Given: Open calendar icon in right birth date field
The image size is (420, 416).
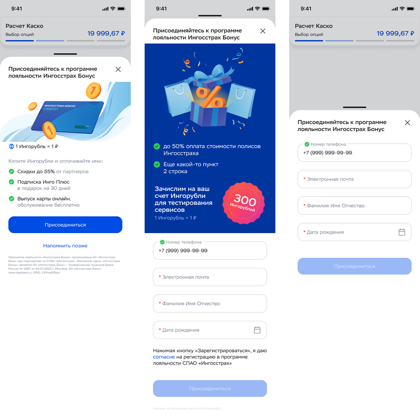Looking at the screenshot, I should [x=402, y=232].
